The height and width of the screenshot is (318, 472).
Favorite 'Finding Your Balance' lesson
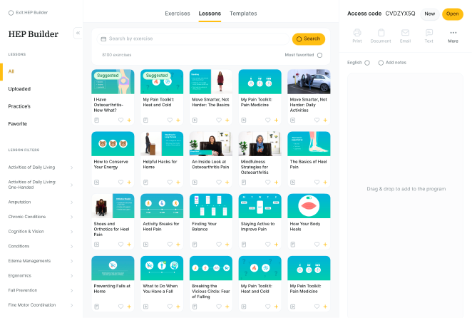click(219, 245)
